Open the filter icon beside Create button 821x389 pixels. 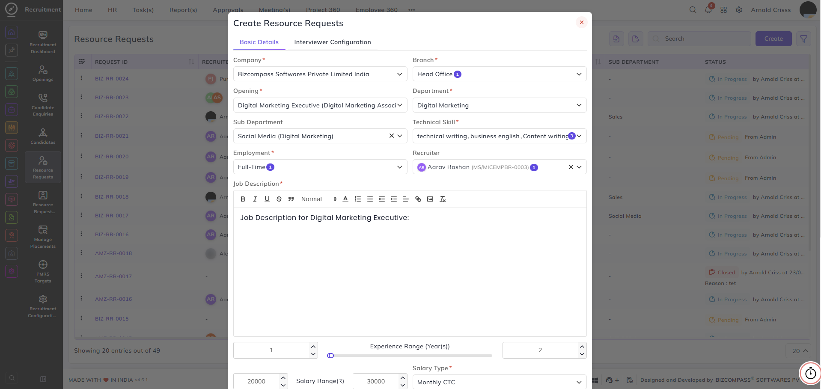[x=803, y=39]
